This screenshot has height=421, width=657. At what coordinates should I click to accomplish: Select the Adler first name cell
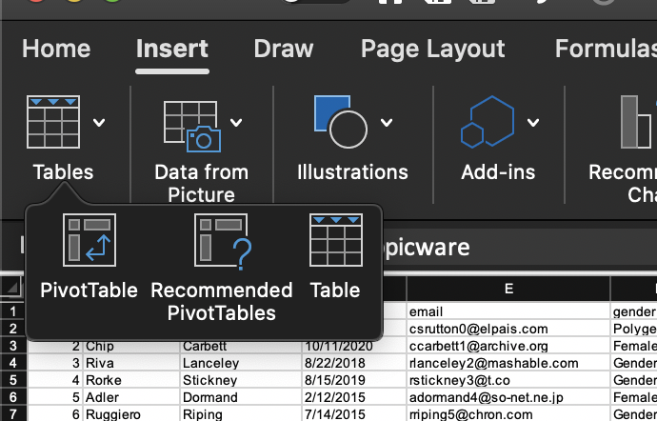coord(131,397)
